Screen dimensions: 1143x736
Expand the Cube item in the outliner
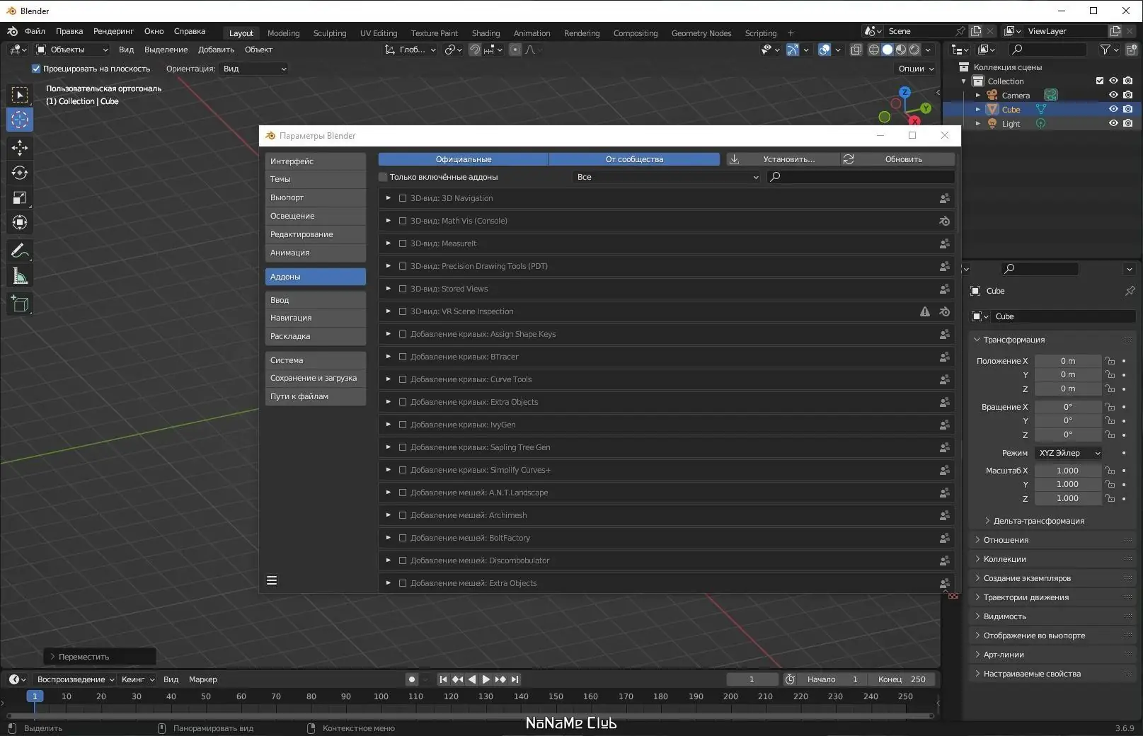pyautogui.click(x=978, y=109)
